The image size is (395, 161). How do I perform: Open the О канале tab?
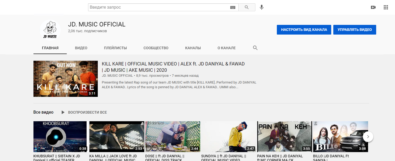(227, 48)
